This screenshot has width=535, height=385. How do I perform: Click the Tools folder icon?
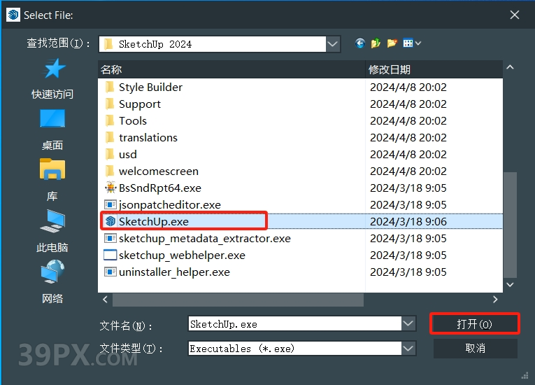click(x=110, y=120)
